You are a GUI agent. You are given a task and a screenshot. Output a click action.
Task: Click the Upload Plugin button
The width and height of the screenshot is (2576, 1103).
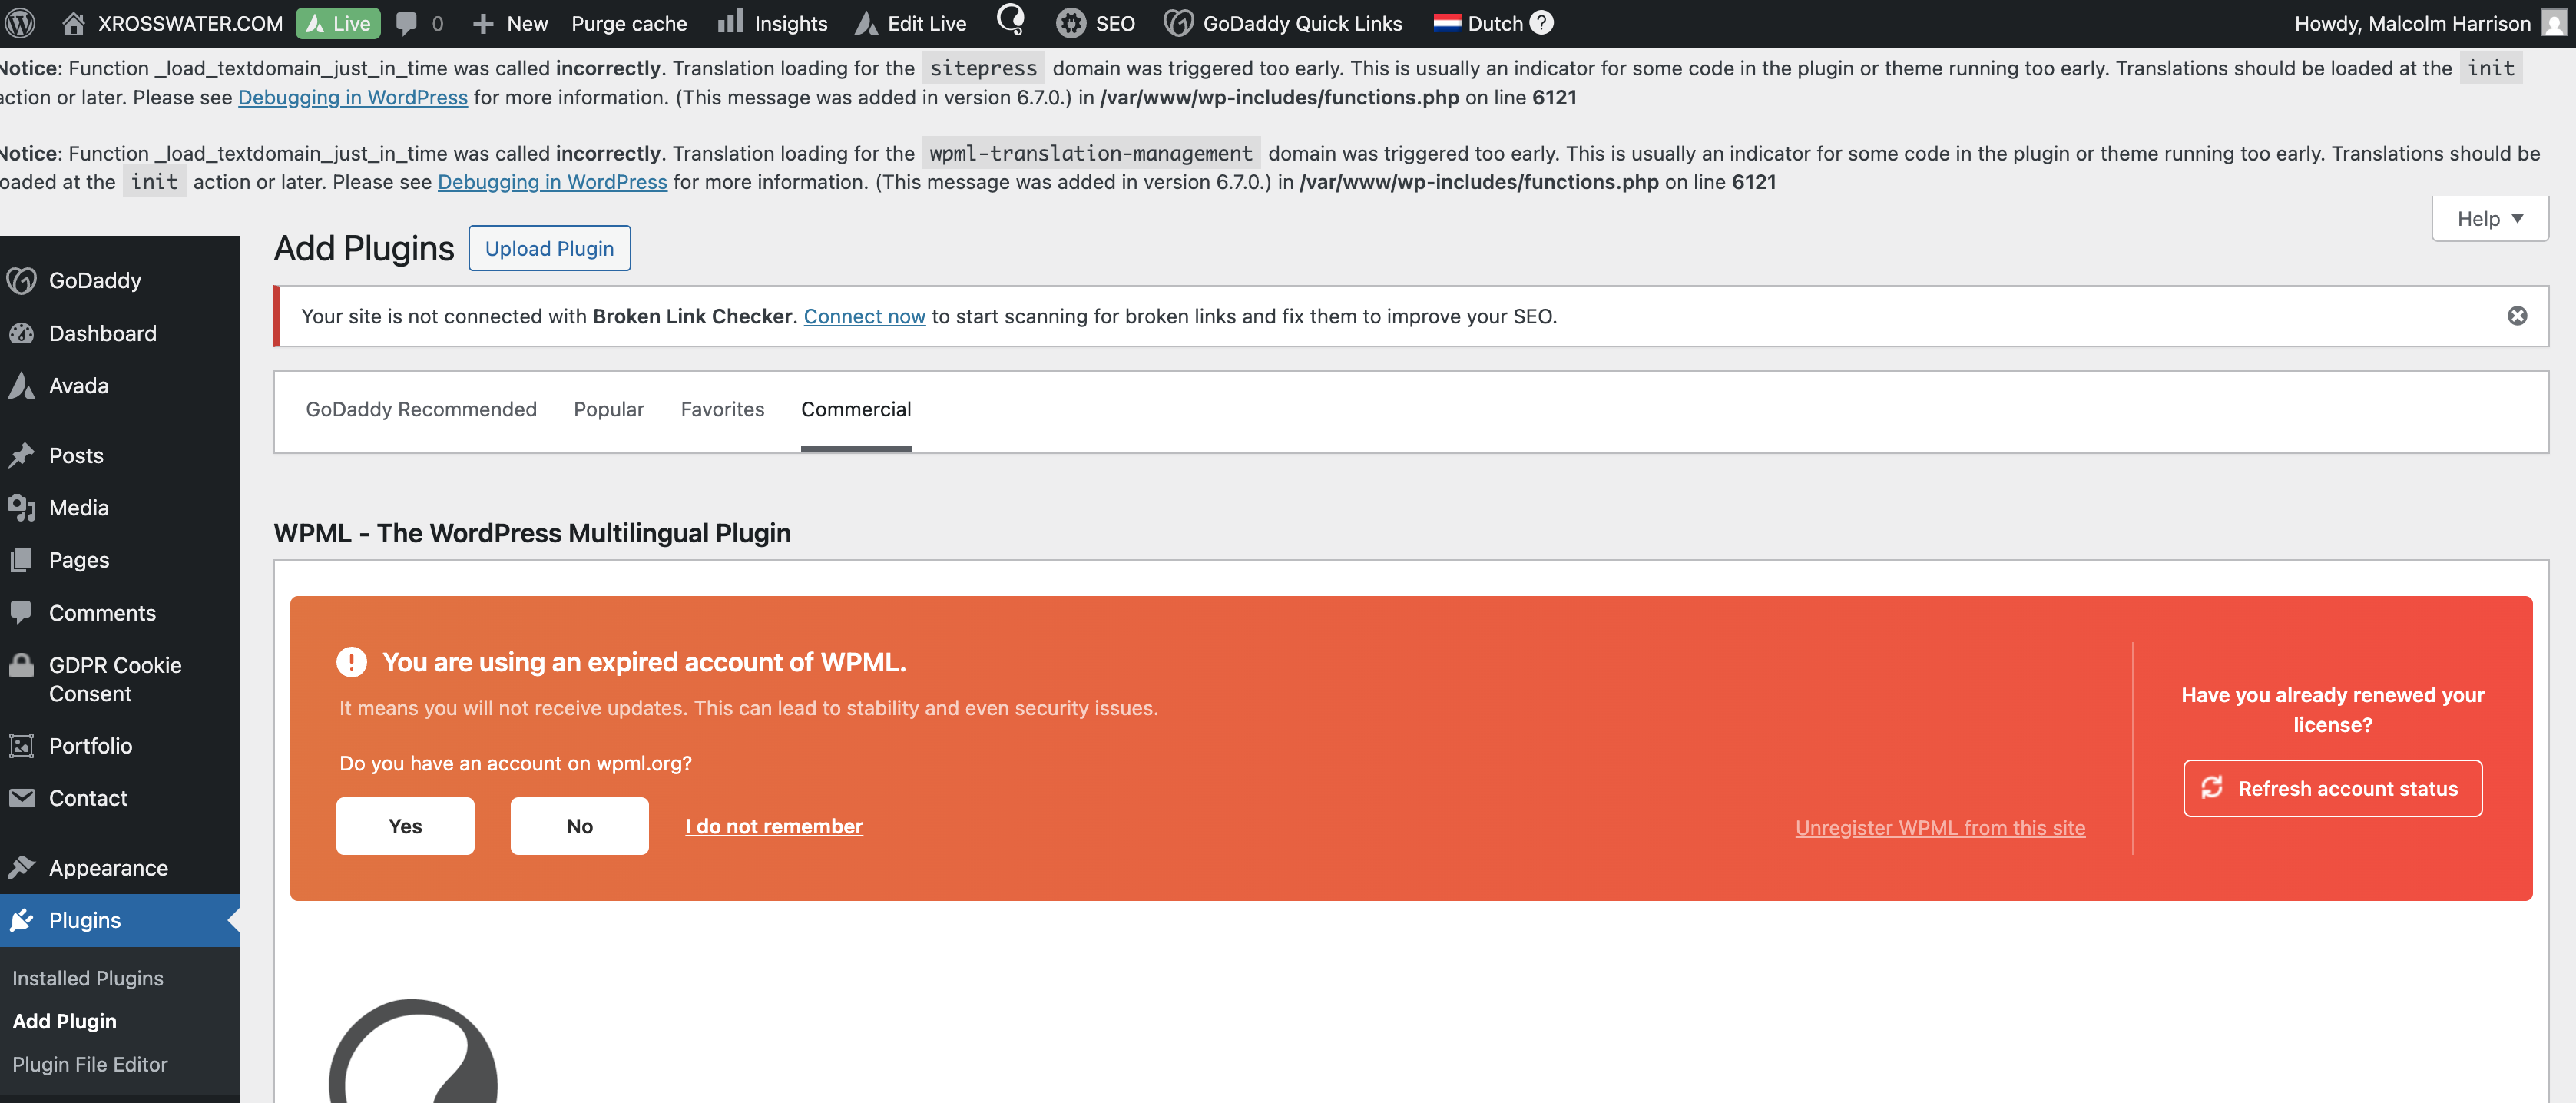[x=549, y=248]
